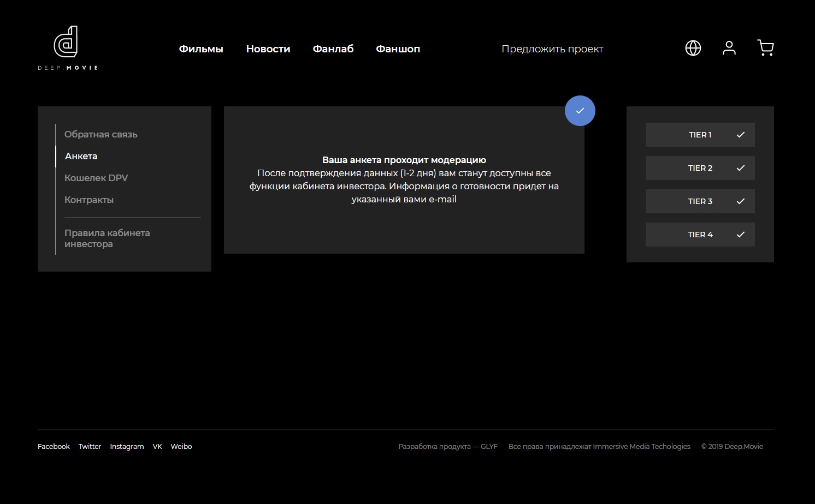Open Контракты in sidebar
This screenshot has height=504, width=815.
pyautogui.click(x=89, y=200)
